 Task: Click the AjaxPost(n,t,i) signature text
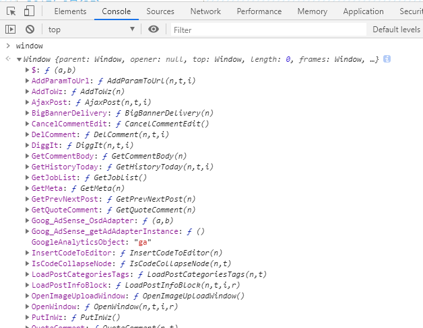click(x=118, y=102)
